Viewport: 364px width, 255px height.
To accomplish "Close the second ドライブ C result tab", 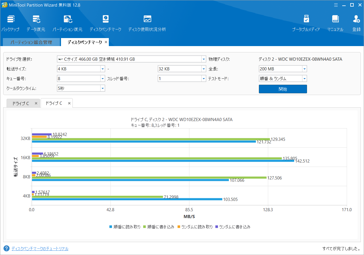I will [69, 103].
